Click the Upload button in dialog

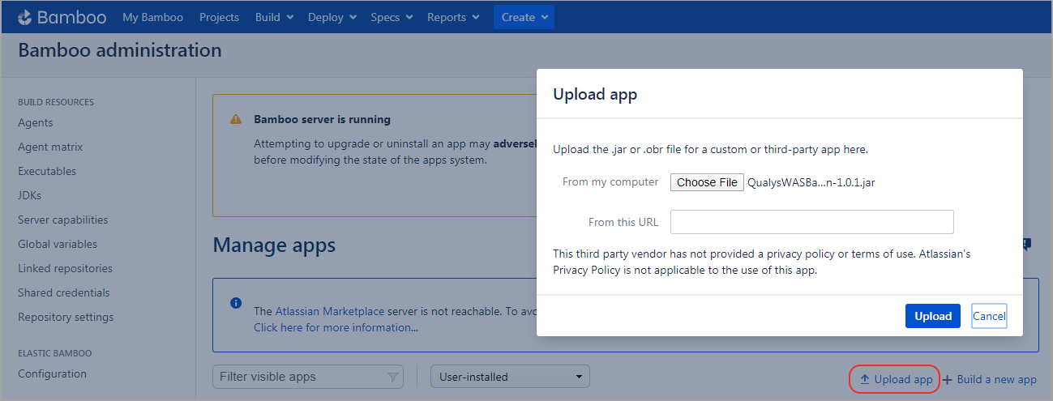[x=933, y=316]
